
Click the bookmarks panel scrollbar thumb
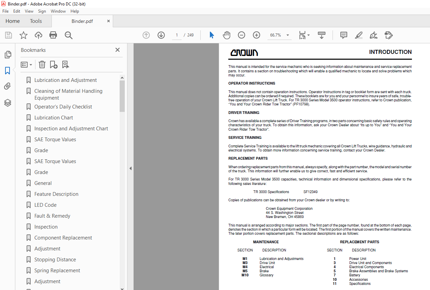[x=122, y=96]
